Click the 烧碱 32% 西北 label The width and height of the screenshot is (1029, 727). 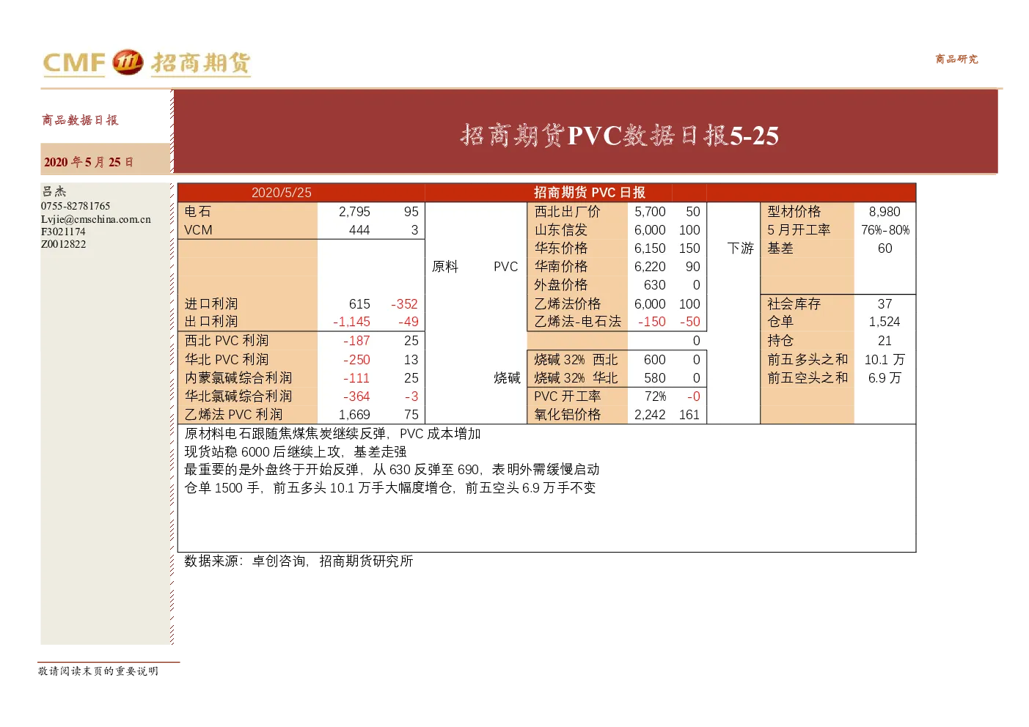pyautogui.click(x=576, y=360)
